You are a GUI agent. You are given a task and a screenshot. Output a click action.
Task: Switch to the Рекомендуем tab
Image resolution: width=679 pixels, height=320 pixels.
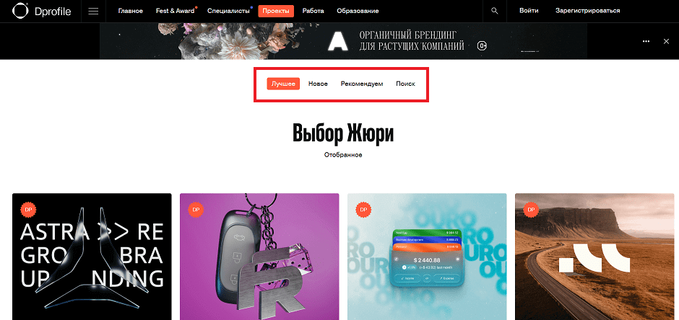point(362,84)
